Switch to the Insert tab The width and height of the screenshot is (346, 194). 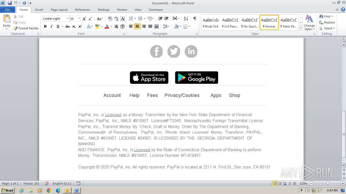39,10
